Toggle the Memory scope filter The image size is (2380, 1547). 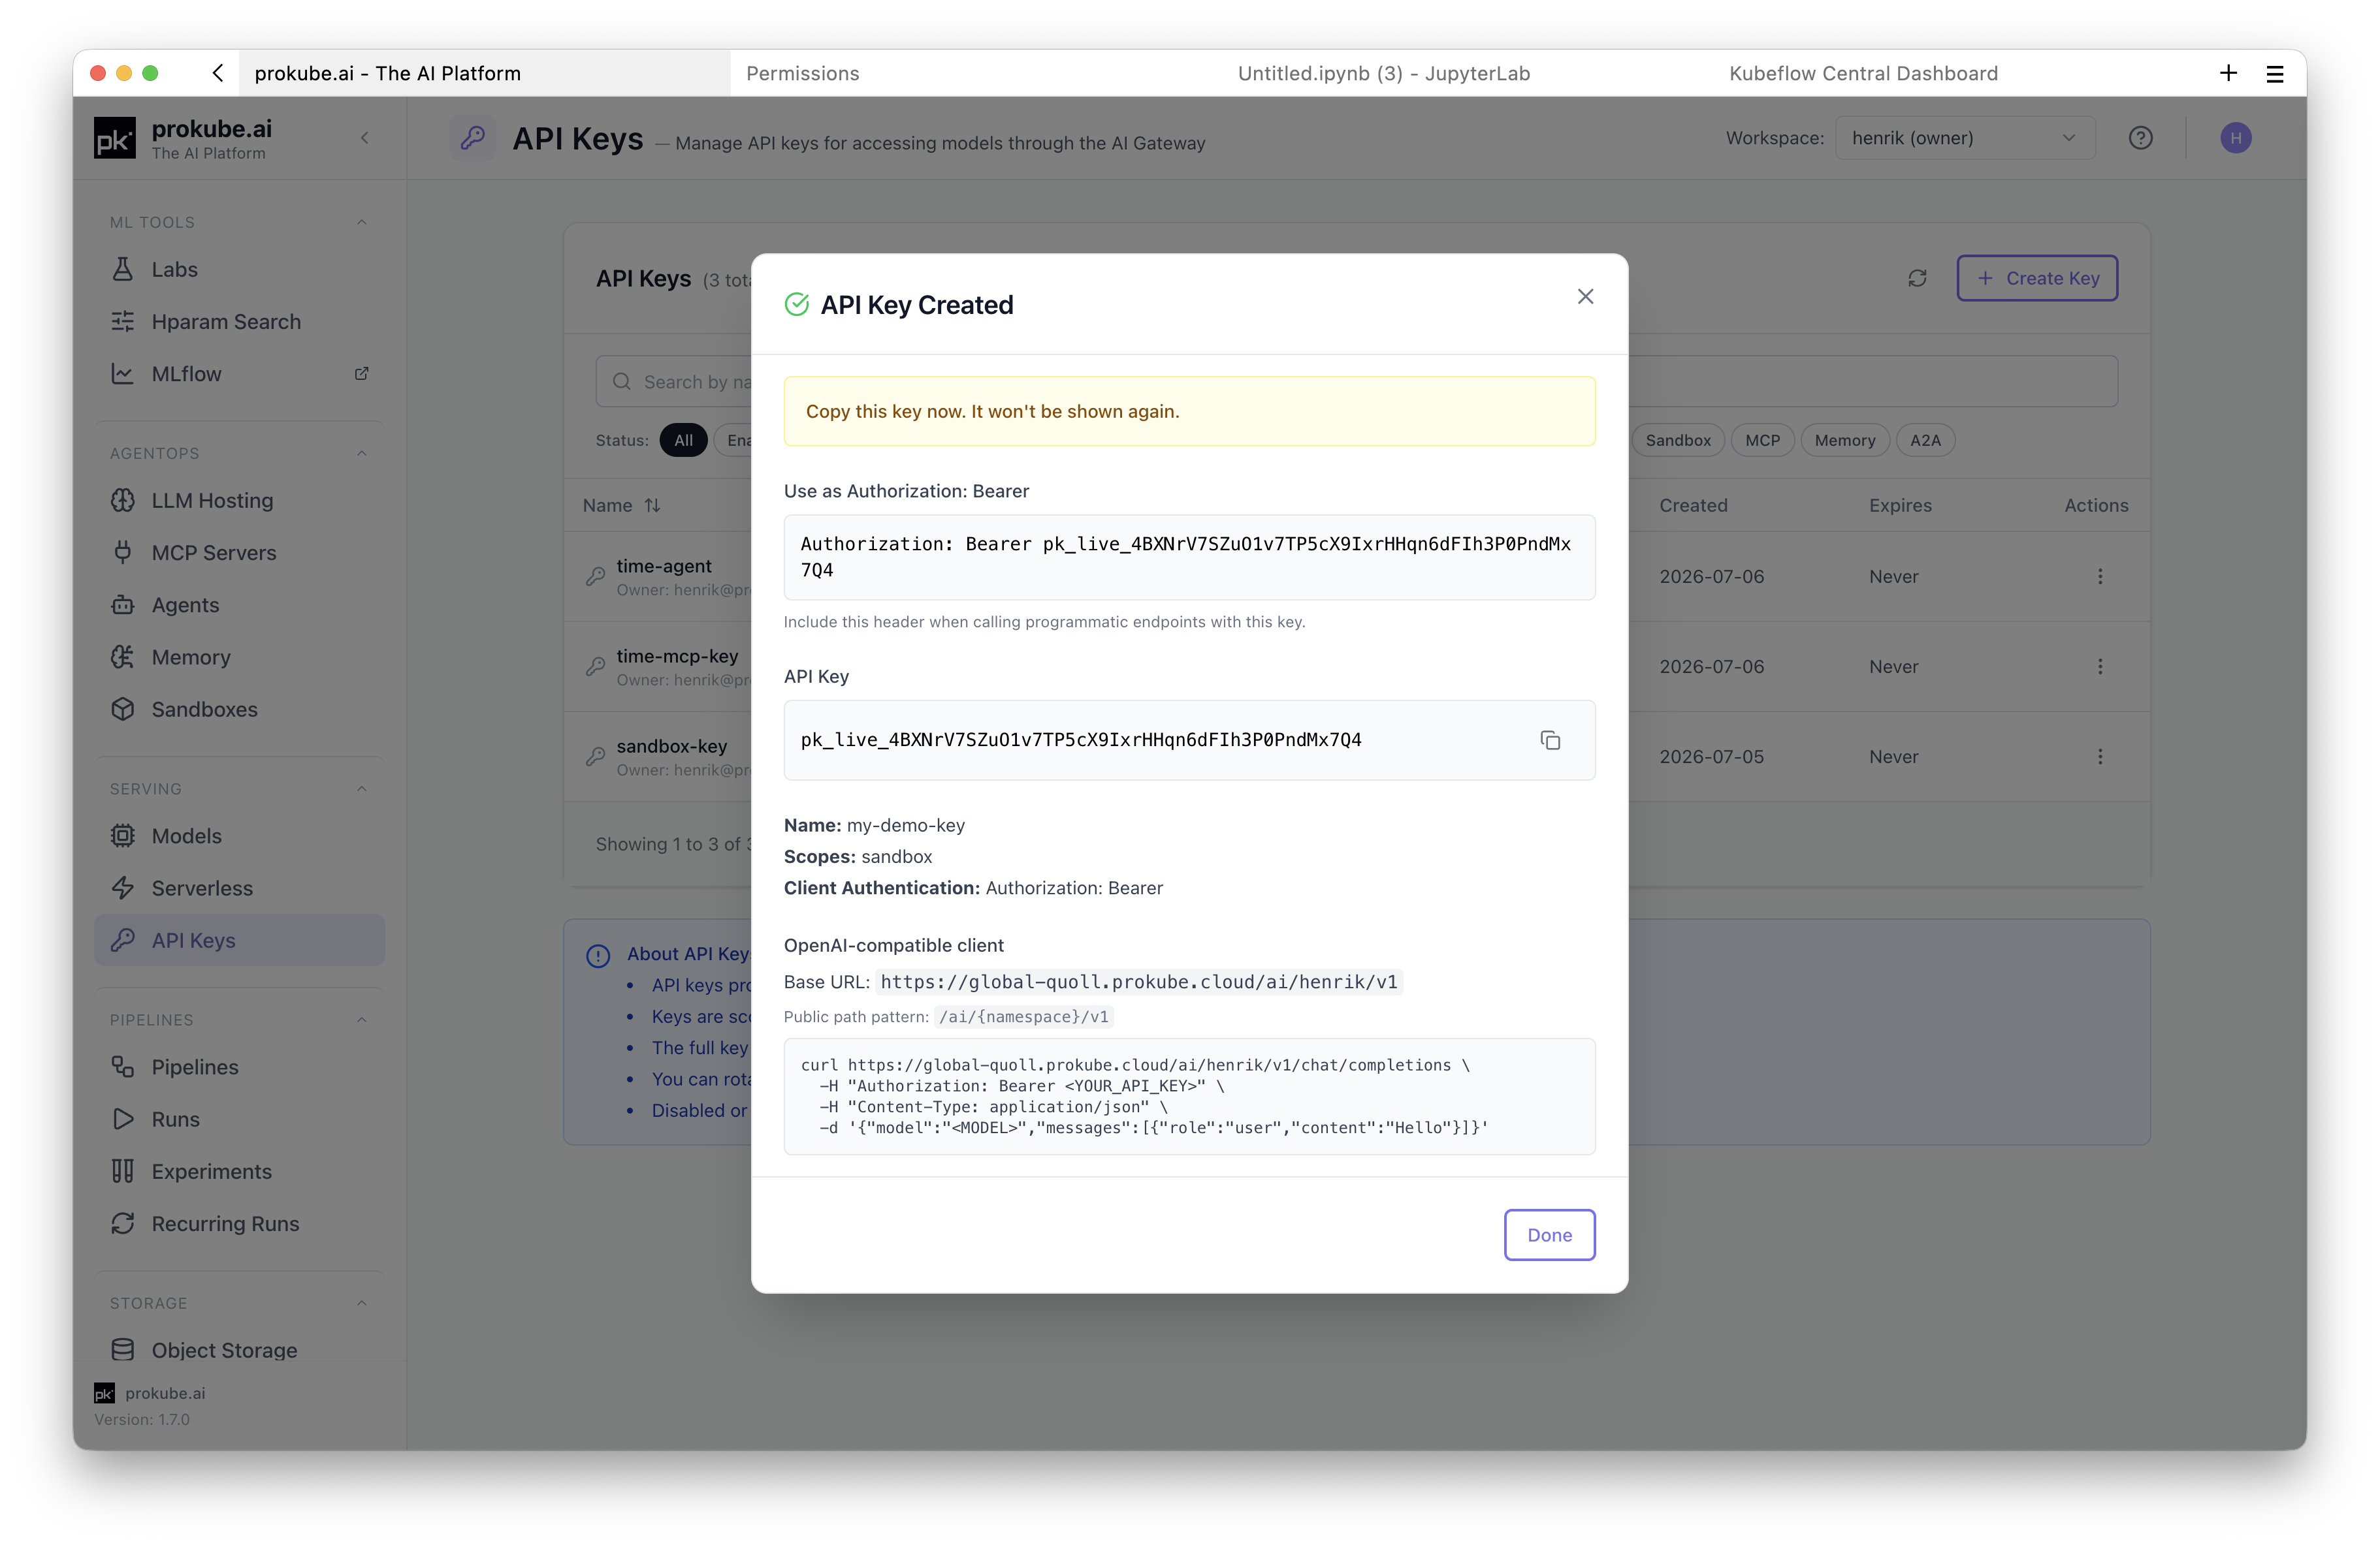(x=1845, y=441)
